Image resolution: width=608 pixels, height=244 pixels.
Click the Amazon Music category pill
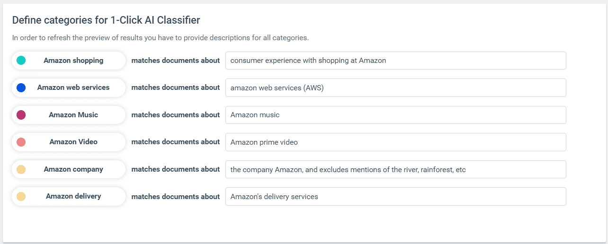click(x=73, y=115)
